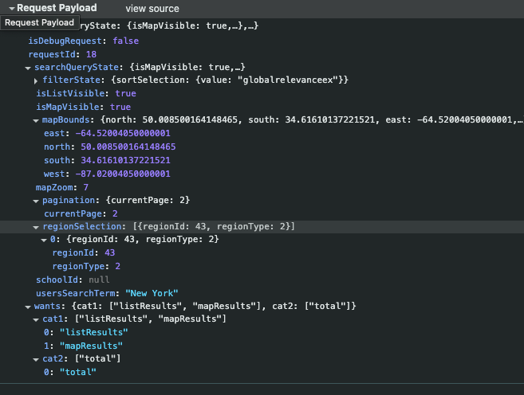524x395 pixels.
Task: Select the 1: "mapResults" entry
Action: pyautogui.click(x=83, y=346)
